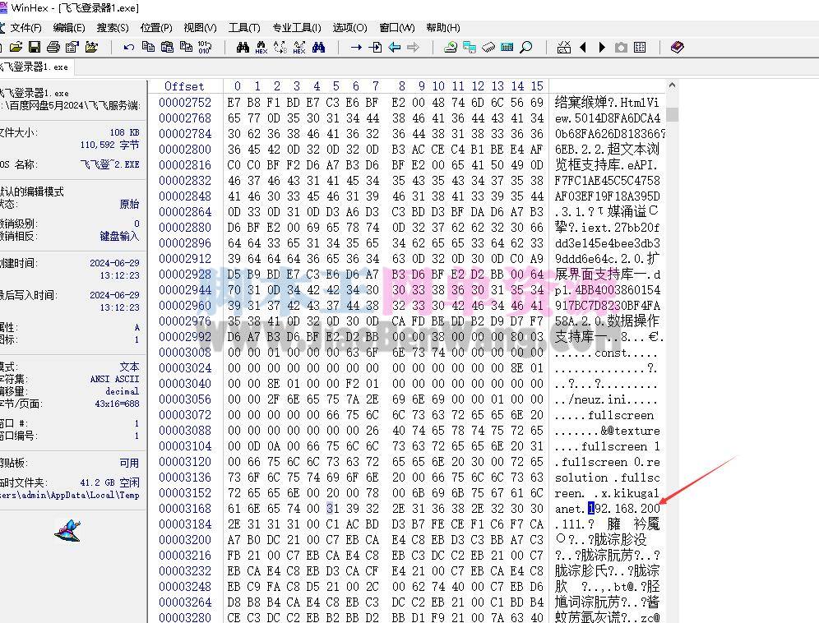Open the 帮助(H) menu

click(x=443, y=28)
